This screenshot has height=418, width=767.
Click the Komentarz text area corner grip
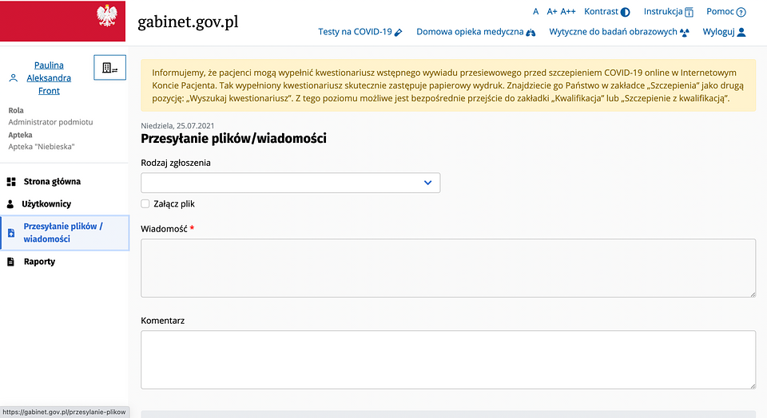[753, 386]
